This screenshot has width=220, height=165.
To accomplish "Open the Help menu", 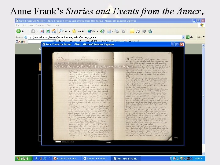I will pyautogui.click(x=57, y=25).
